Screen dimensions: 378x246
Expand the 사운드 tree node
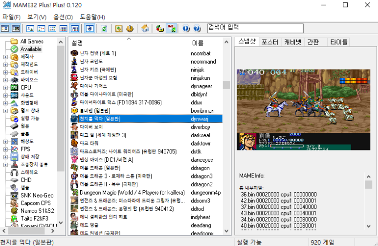(5, 96)
